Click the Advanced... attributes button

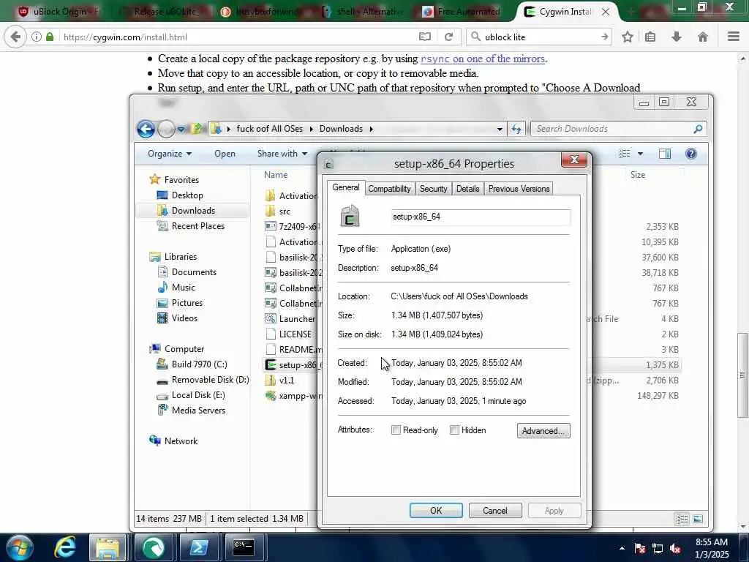coord(543,430)
